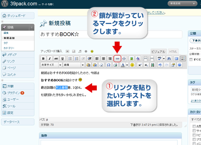201x145 pixels.
Task: Open the 設定 settings menu
Action: coord(18,113)
